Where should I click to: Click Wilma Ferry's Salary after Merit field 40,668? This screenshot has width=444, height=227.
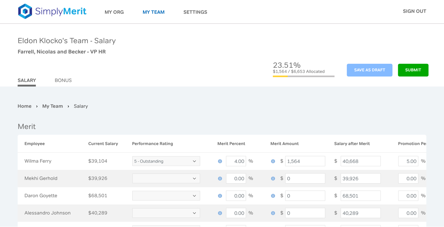[x=360, y=161]
